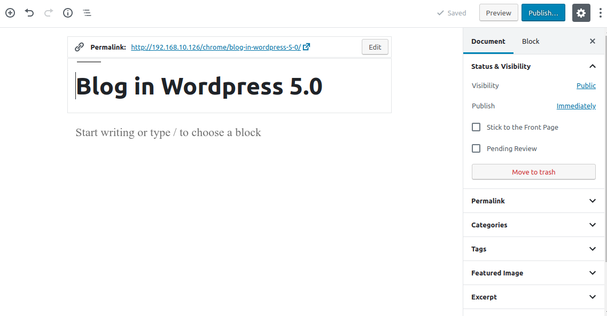Change publish date via Immediately link

tap(576, 106)
